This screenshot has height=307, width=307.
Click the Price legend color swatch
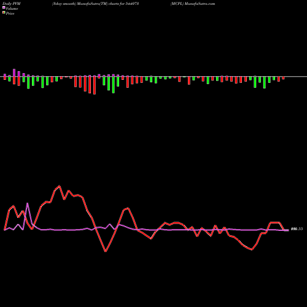pos(4,13)
